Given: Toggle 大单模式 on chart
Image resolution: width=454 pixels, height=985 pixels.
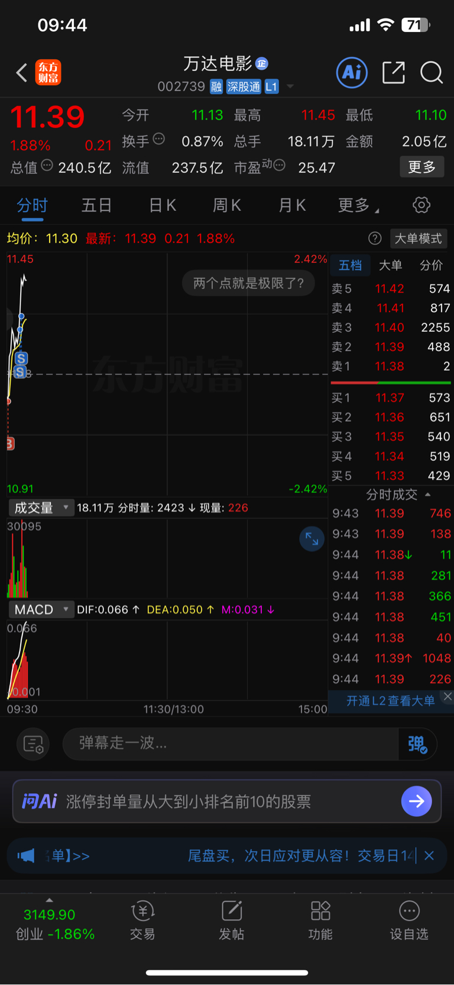Looking at the screenshot, I should coord(419,238).
